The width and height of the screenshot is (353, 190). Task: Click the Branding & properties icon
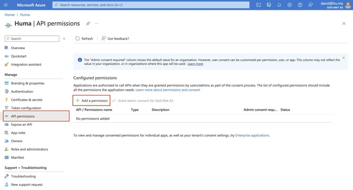coord(6,83)
